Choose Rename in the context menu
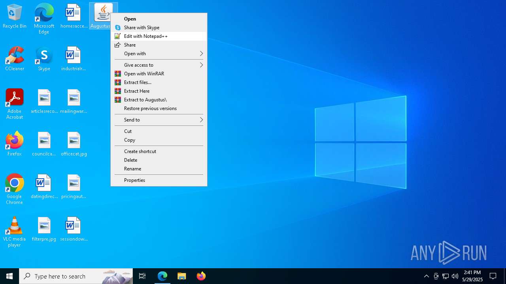The image size is (506, 284). pyautogui.click(x=159, y=169)
